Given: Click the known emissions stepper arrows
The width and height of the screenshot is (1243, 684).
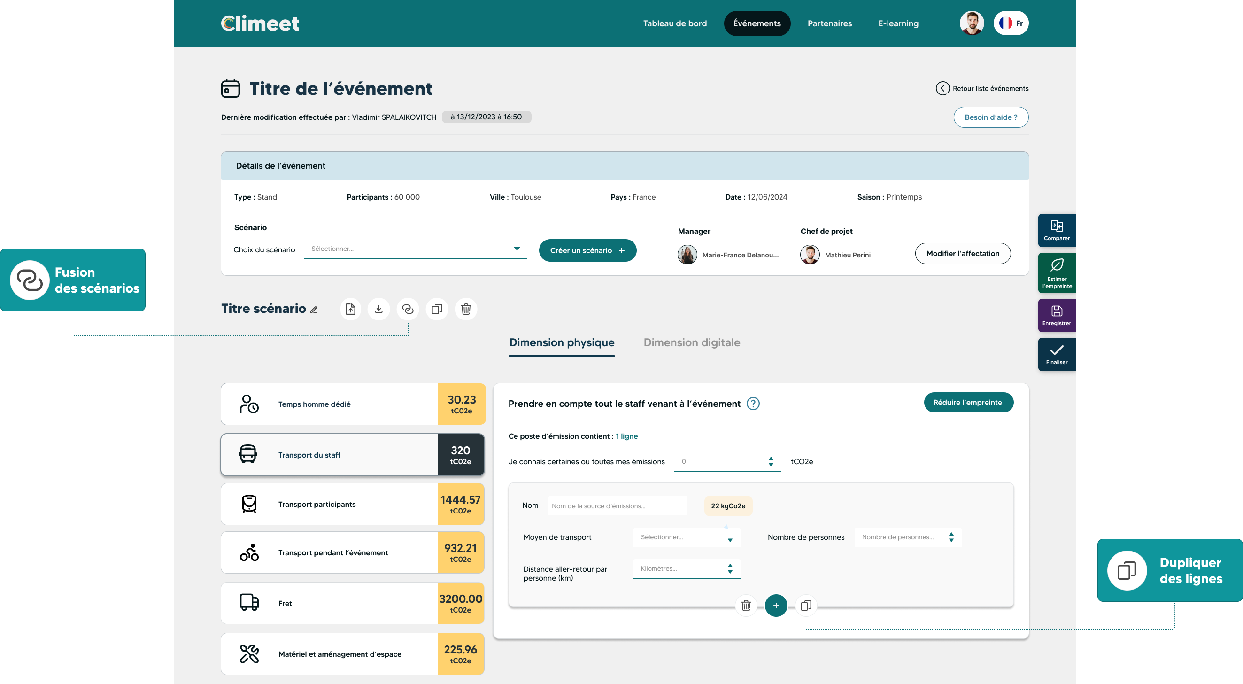Looking at the screenshot, I should pyautogui.click(x=771, y=461).
